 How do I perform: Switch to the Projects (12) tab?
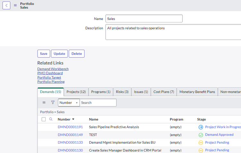pos(76,92)
